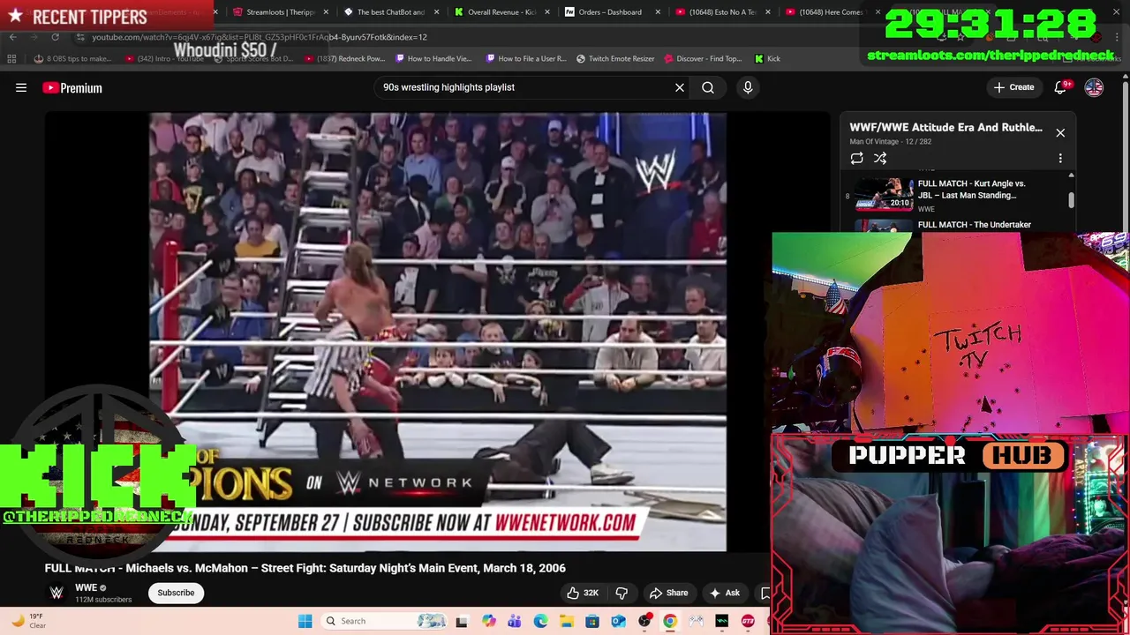Screen dimensions: 1130x635
Task: Subscribe to the WWE channel
Action: (x=176, y=593)
